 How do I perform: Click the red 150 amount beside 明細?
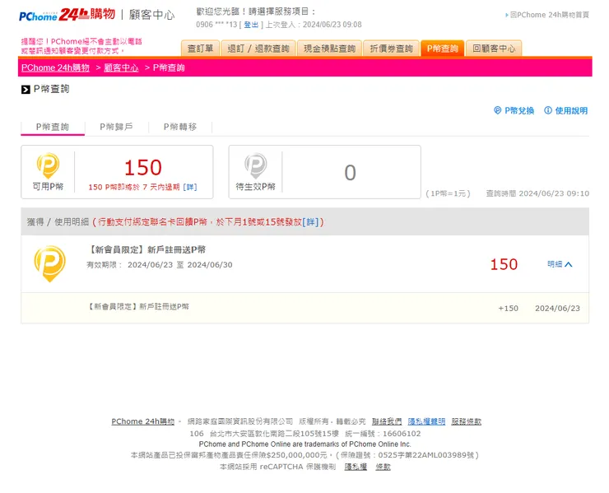504,264
